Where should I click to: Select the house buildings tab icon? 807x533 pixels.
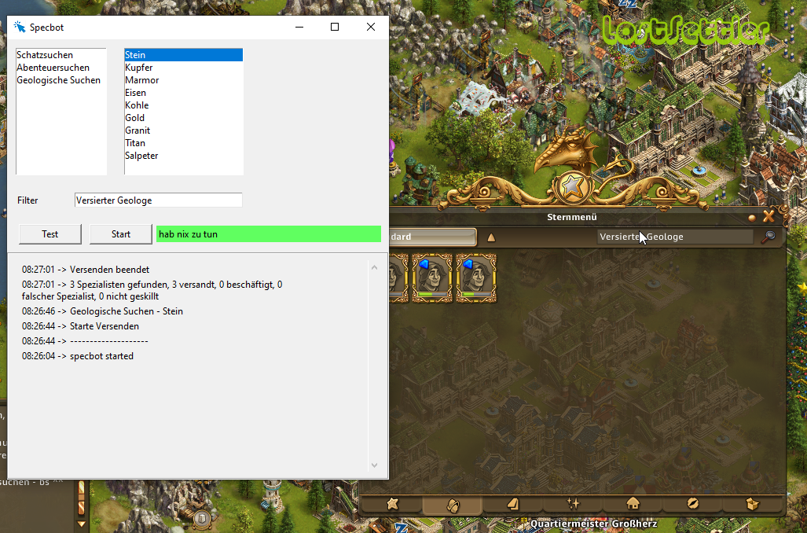click(x=633, y=503)
